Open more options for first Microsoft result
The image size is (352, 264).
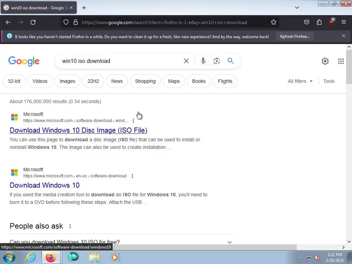click(x=133, y=121)
